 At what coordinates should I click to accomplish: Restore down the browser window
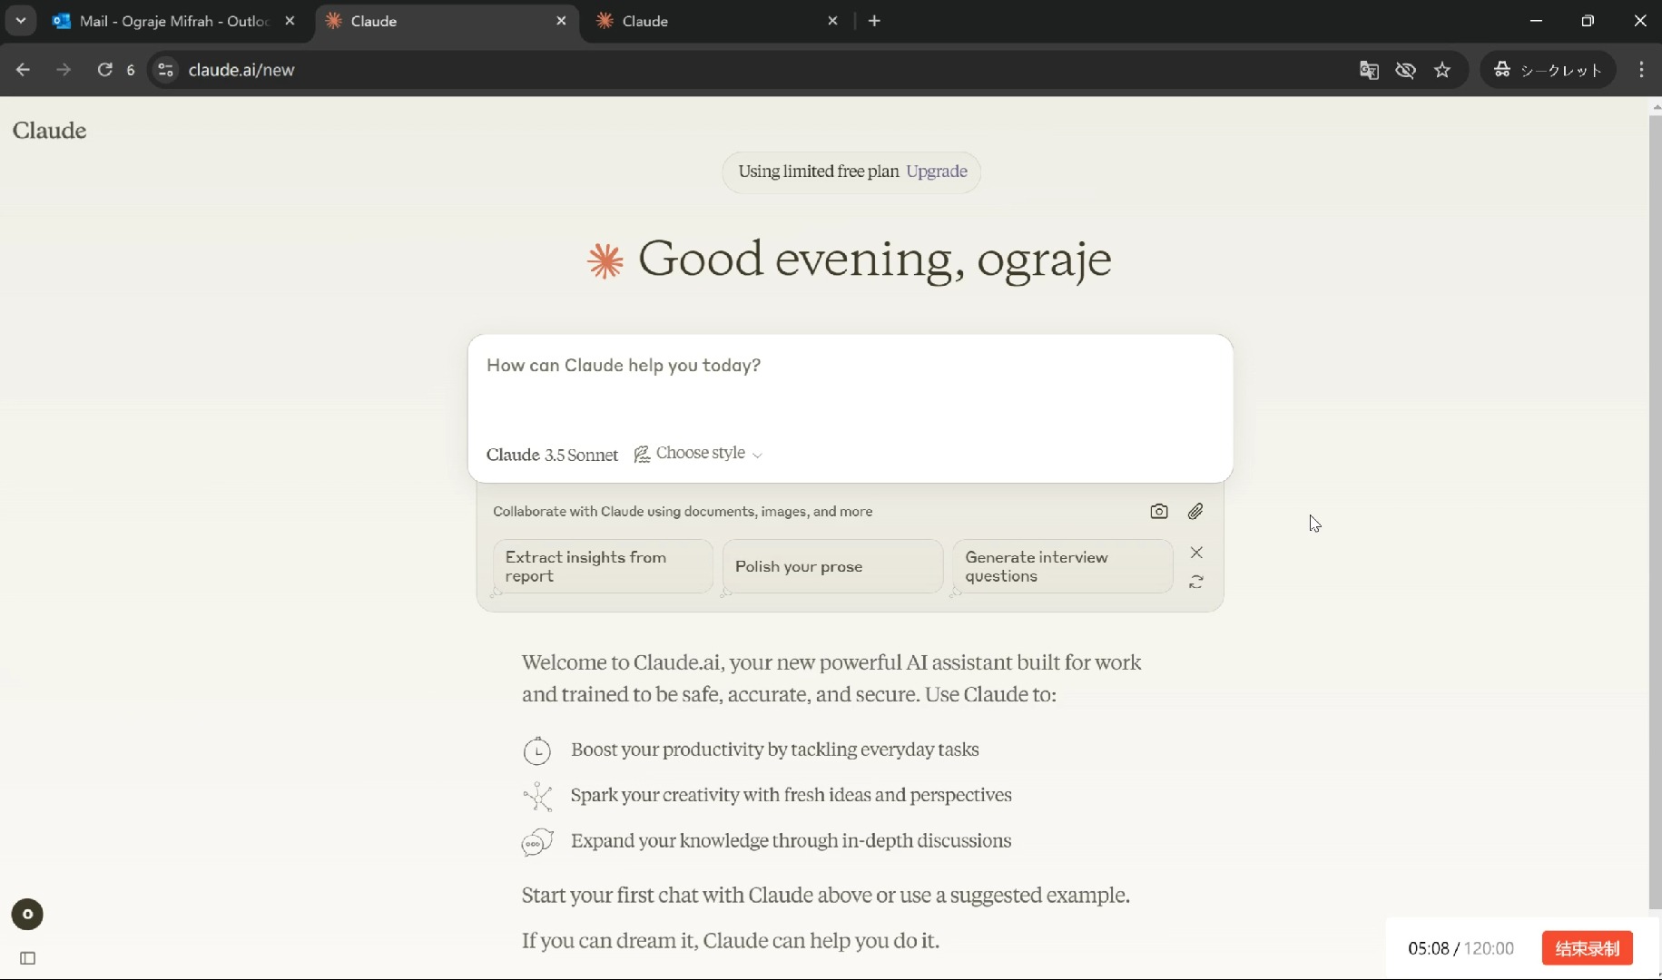pyautogui.click(x=1588, y=21)
